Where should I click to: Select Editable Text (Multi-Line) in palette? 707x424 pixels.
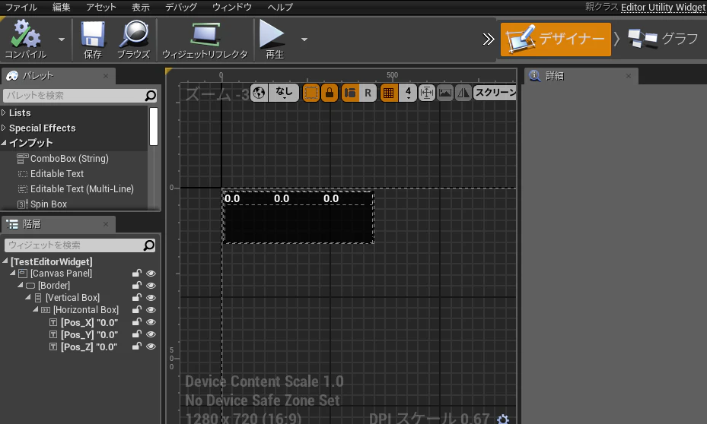(x=76, y=189)
